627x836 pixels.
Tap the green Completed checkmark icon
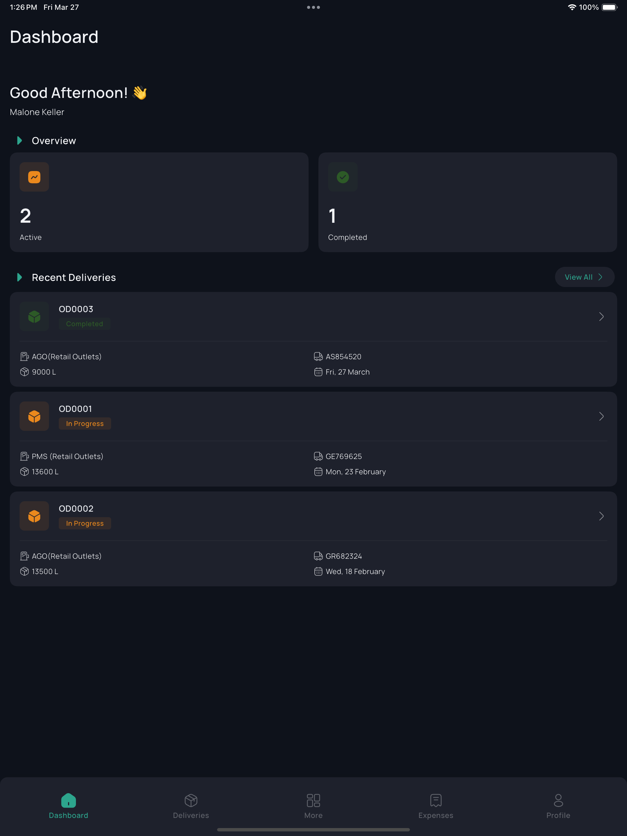coord(343,177)
